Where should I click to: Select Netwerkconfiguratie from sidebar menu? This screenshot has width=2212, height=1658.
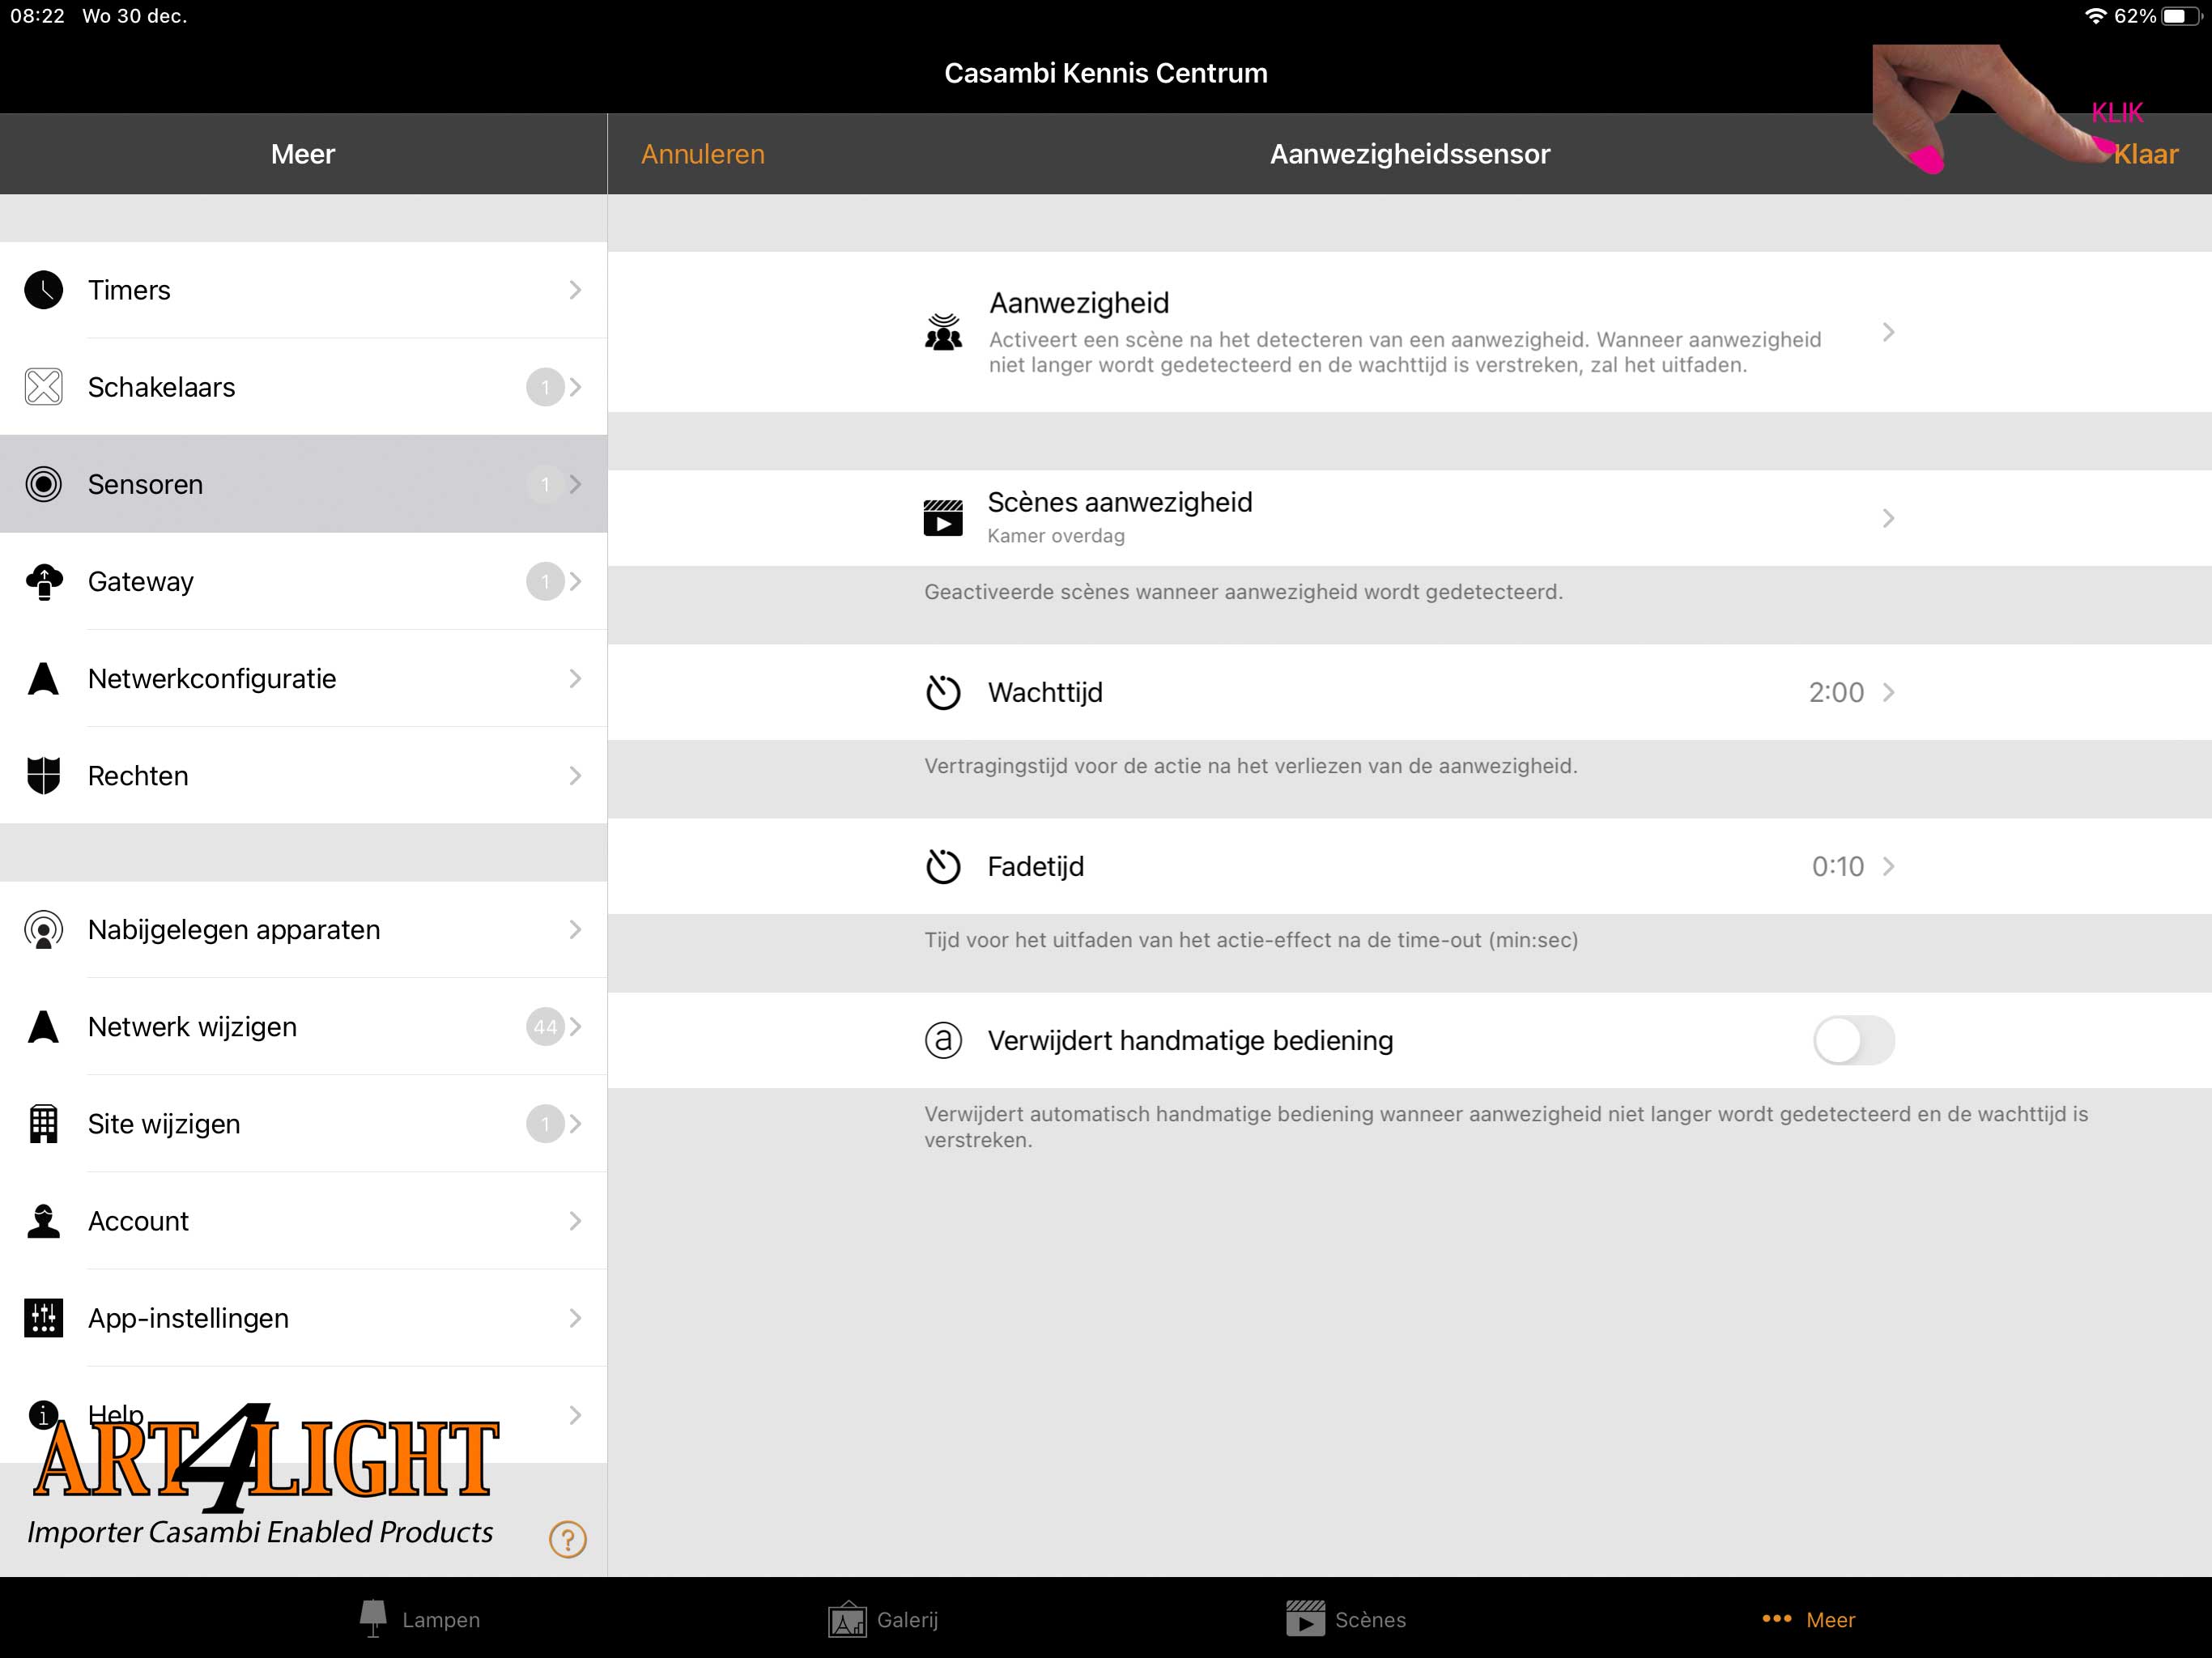tap(303, 678)
